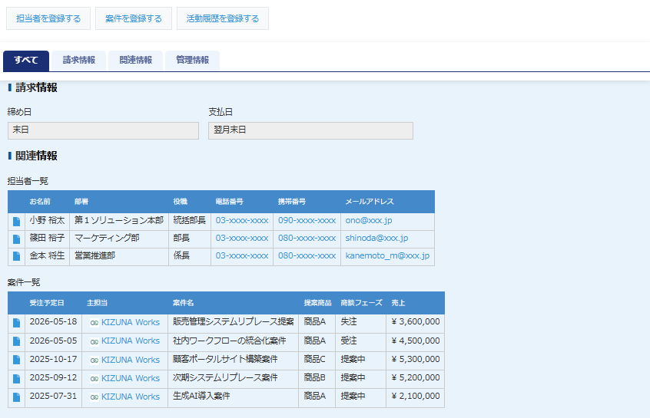
Task: Click the 支払日 field showing 翌月末日
Action: click(310, 130)
